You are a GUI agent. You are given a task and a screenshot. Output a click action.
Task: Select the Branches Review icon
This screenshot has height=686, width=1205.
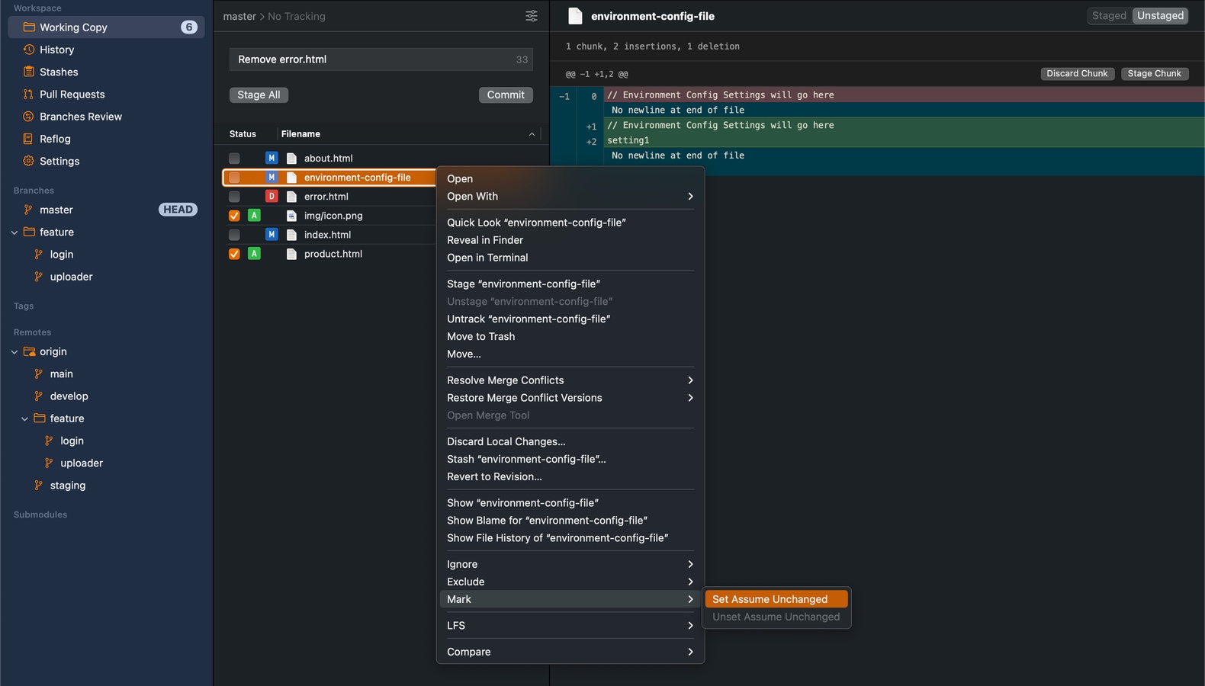29,117
